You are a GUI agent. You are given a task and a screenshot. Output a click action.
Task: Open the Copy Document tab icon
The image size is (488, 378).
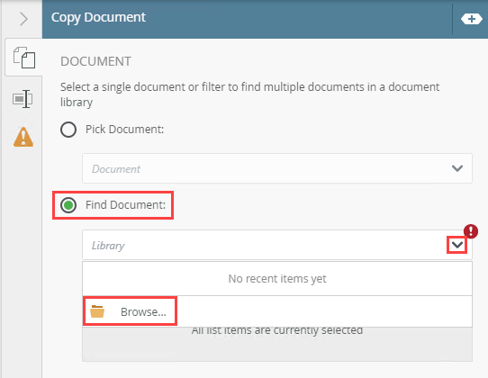24,58
